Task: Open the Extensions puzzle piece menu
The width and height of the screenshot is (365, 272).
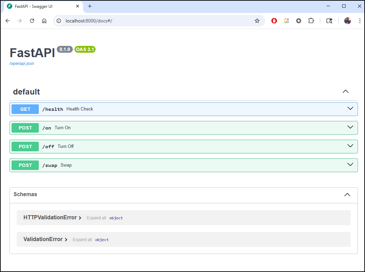Action: pos(311,21)
